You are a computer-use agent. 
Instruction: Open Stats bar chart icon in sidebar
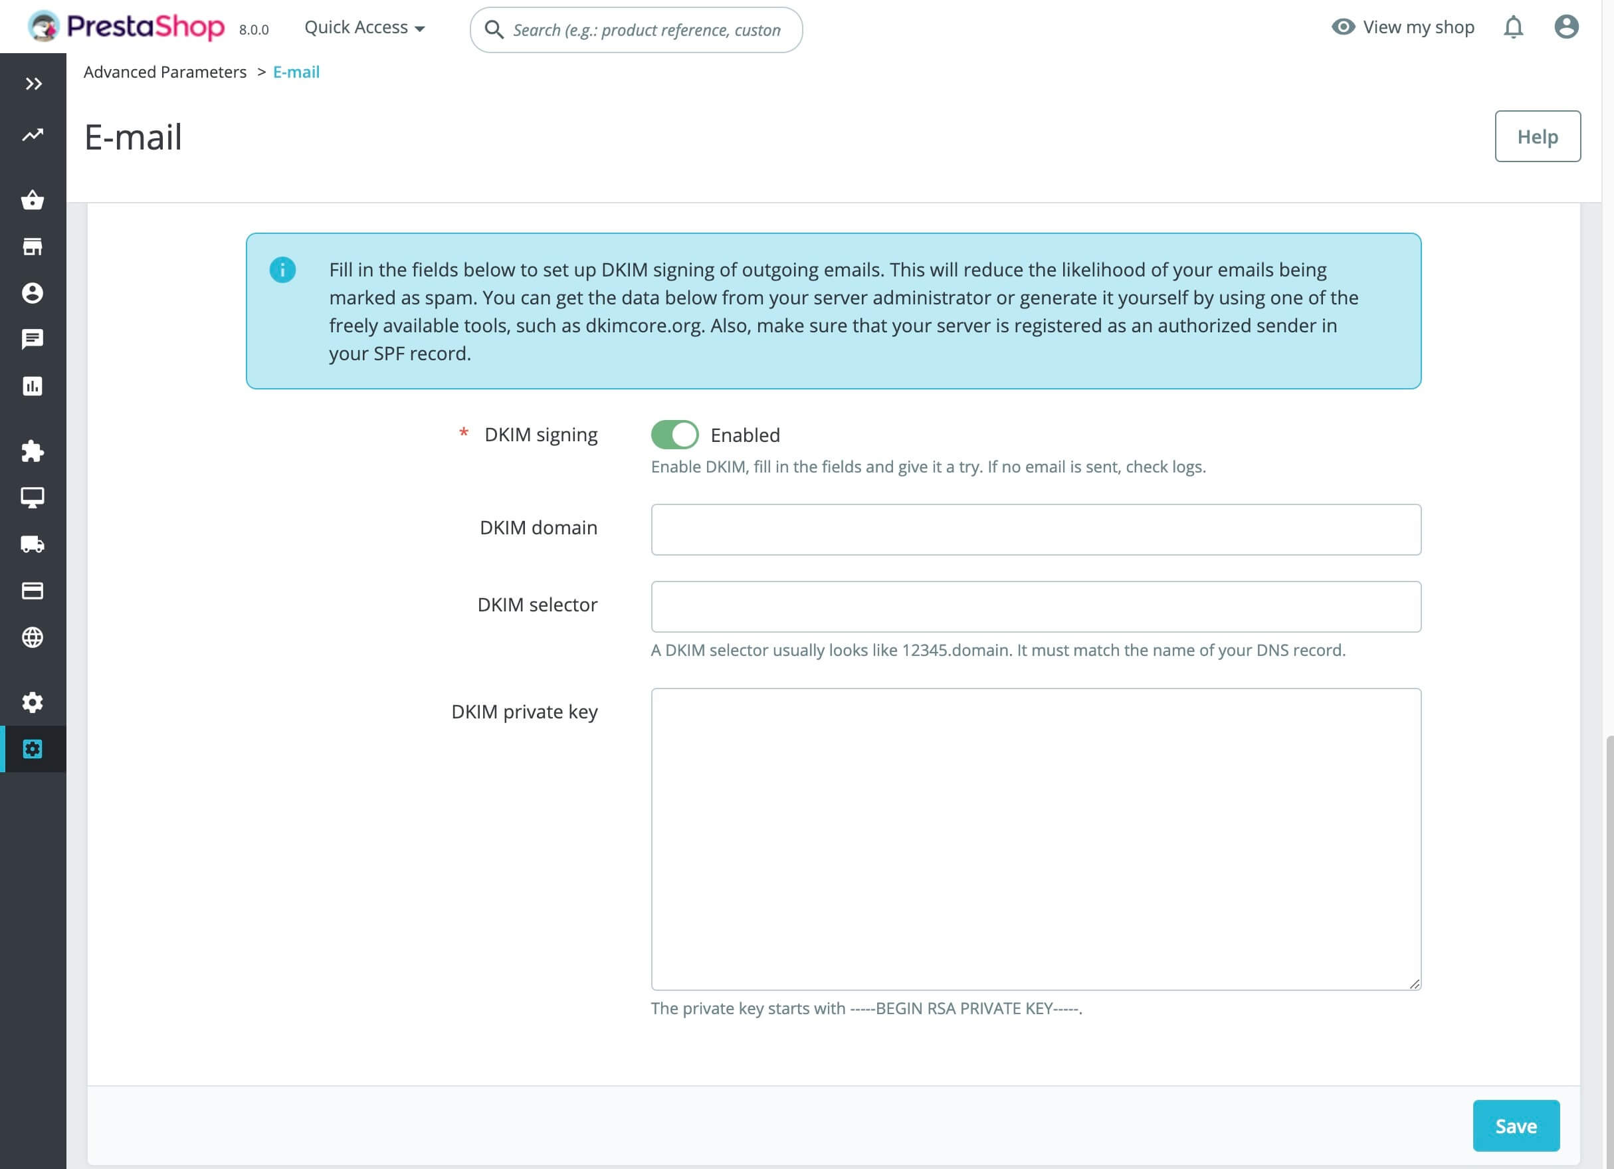(x=33, y=386)
